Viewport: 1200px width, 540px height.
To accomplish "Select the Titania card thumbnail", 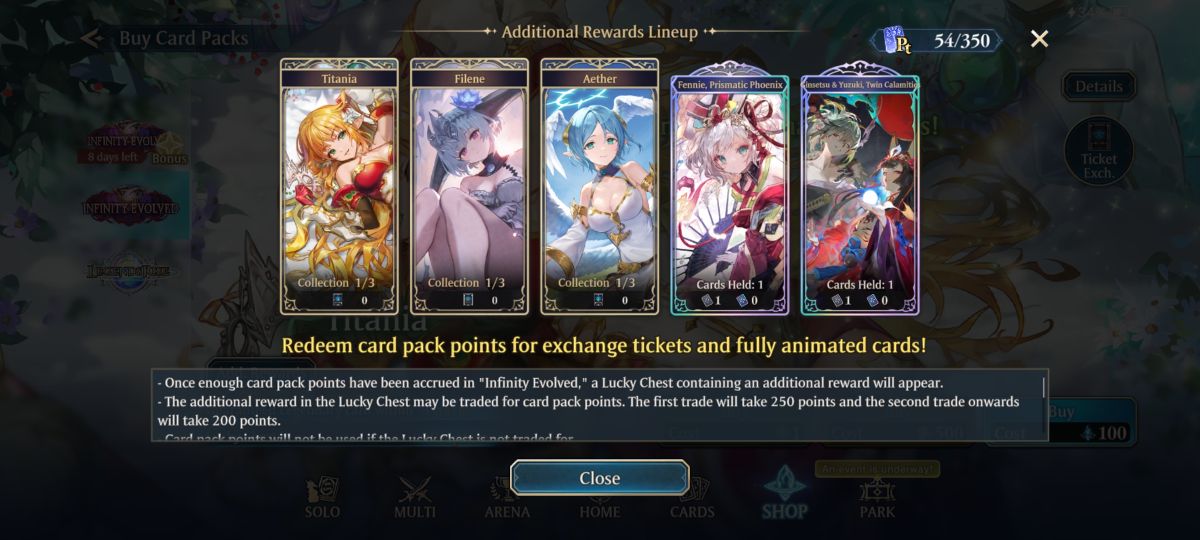I will click(x=339, y=186).
